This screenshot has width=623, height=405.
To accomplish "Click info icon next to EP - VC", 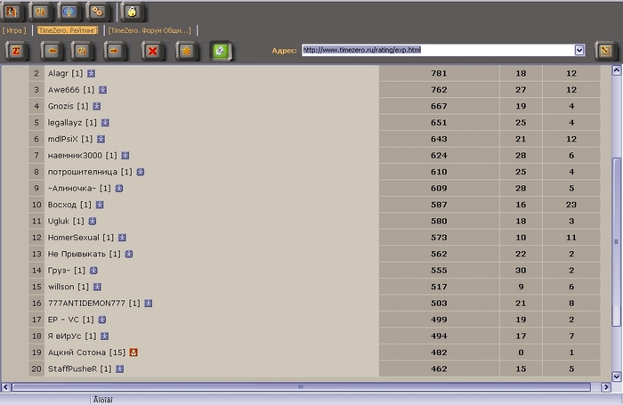I will tap(102, 320).
